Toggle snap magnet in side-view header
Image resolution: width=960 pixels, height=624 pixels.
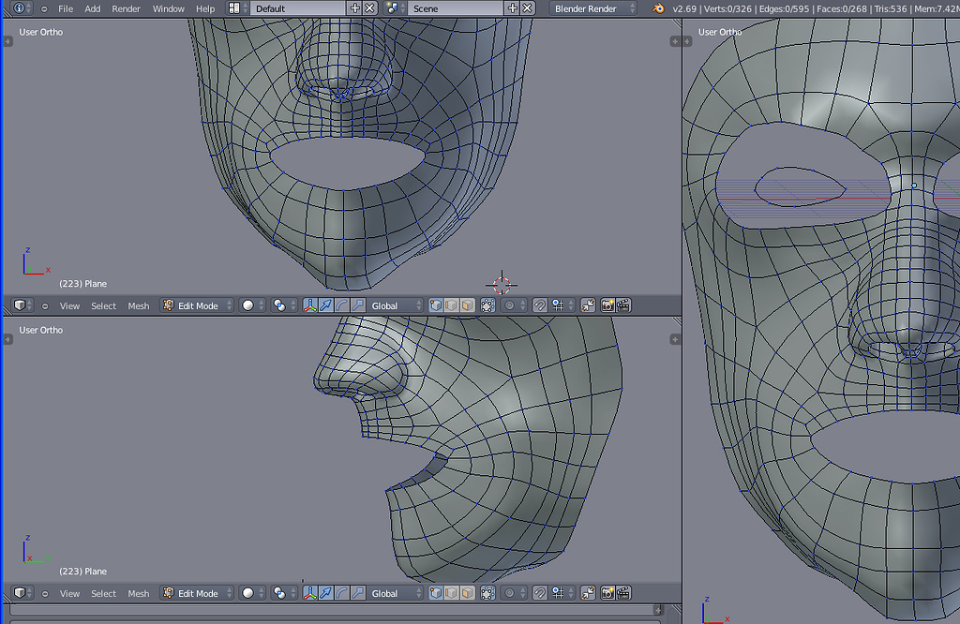coord(539,593)
